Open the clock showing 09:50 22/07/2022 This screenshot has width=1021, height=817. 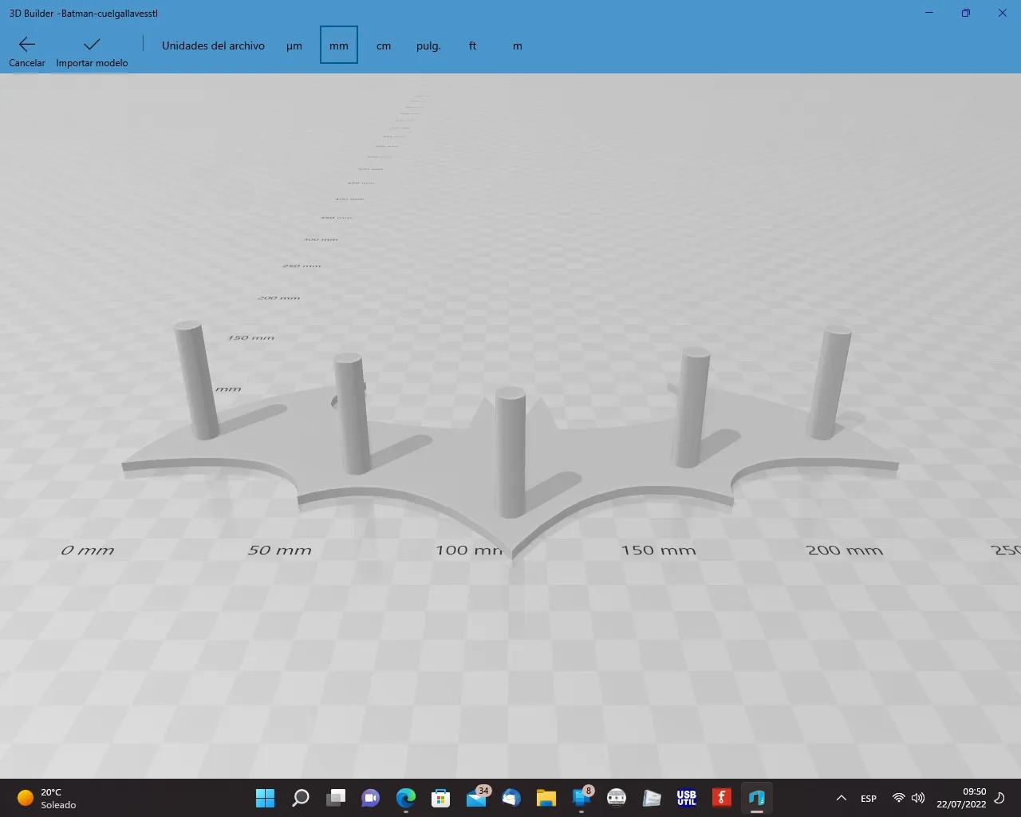pos(961,798)
